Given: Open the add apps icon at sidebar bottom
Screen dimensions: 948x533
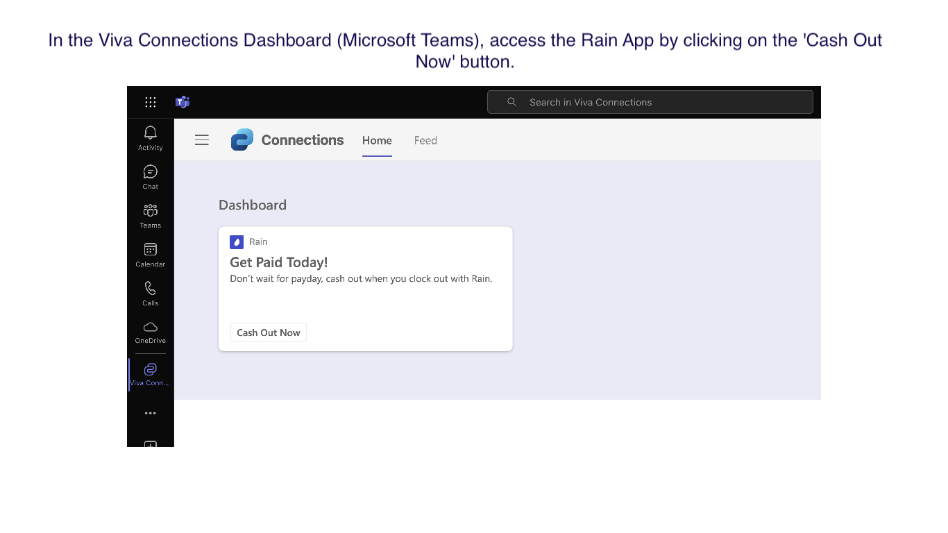Looking at the screenshot, I should coord(150,443).
